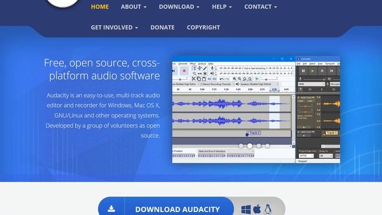Click the speaker playback meter icon
Viewport: 382px width, 215px height.
coord(212,73)
